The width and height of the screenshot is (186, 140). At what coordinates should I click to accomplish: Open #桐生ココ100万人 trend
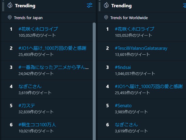point(37,125)
